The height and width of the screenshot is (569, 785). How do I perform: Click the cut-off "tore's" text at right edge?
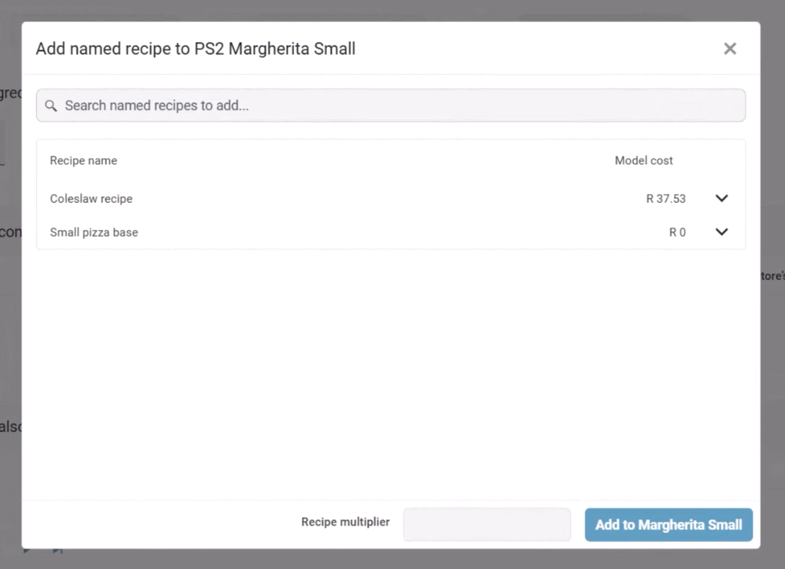[773, 276]
